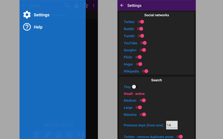Open the three-dot overflow menu

pyautogui.click(x=94, y=6)
